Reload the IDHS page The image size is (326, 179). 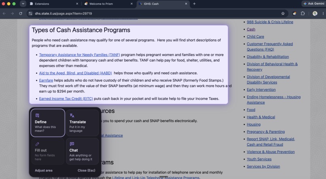tap(21, 13)
